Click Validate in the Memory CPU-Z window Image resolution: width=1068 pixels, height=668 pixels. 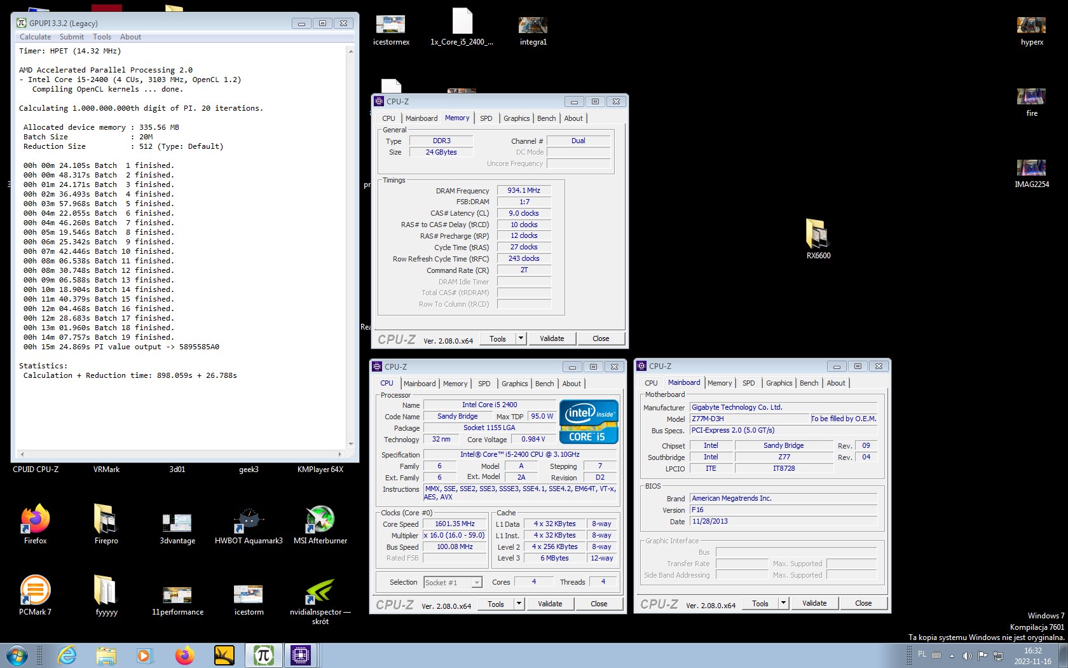552,338
